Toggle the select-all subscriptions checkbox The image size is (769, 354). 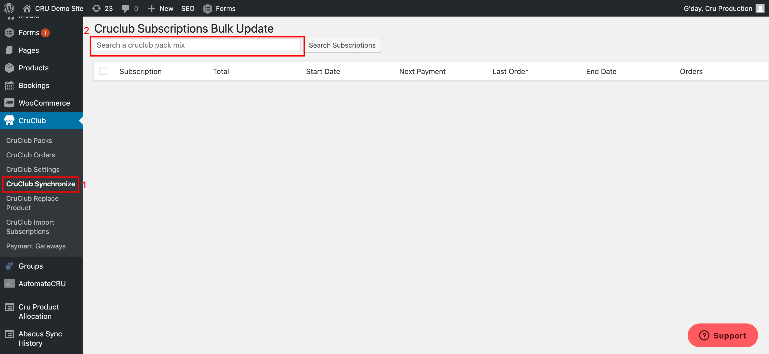pos(103,71)
